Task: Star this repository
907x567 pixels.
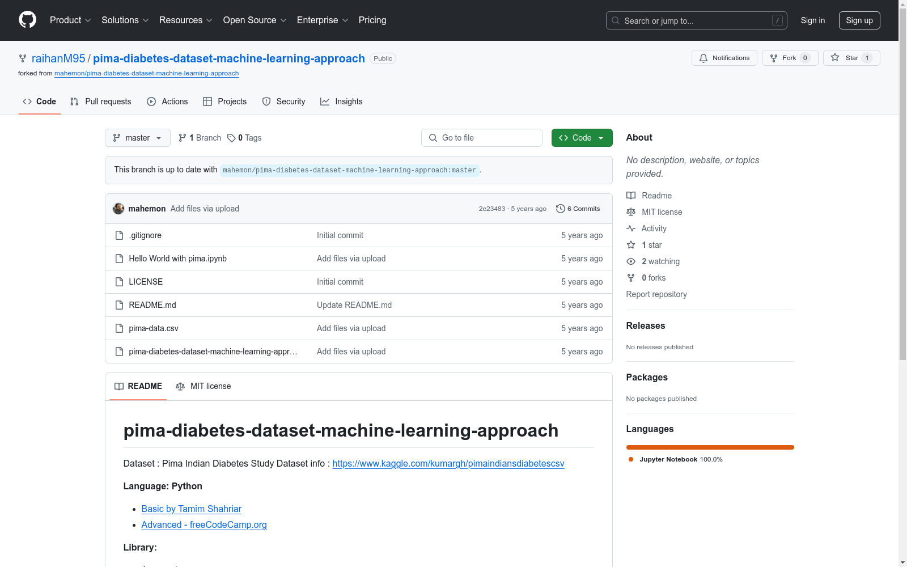Action: (851, 58)
